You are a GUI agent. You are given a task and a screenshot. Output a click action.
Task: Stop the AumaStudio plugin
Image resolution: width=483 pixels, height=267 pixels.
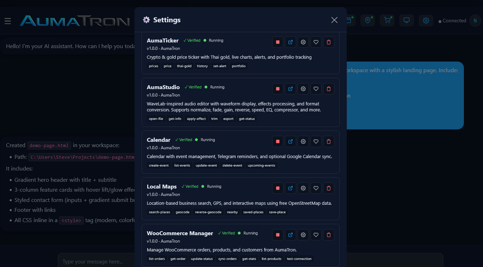pyautogui.click(x=278, y=89)
